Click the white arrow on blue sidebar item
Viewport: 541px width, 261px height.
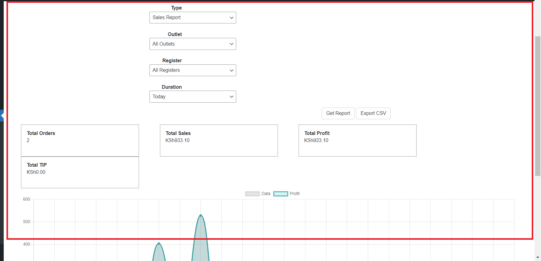pos(2,116)
